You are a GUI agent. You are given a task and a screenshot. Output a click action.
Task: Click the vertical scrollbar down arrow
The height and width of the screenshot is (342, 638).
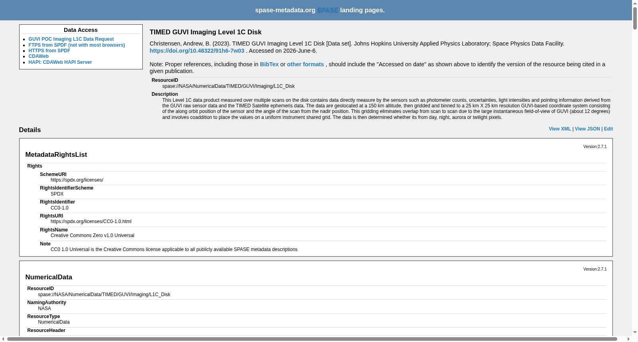[x=635, y=332]
